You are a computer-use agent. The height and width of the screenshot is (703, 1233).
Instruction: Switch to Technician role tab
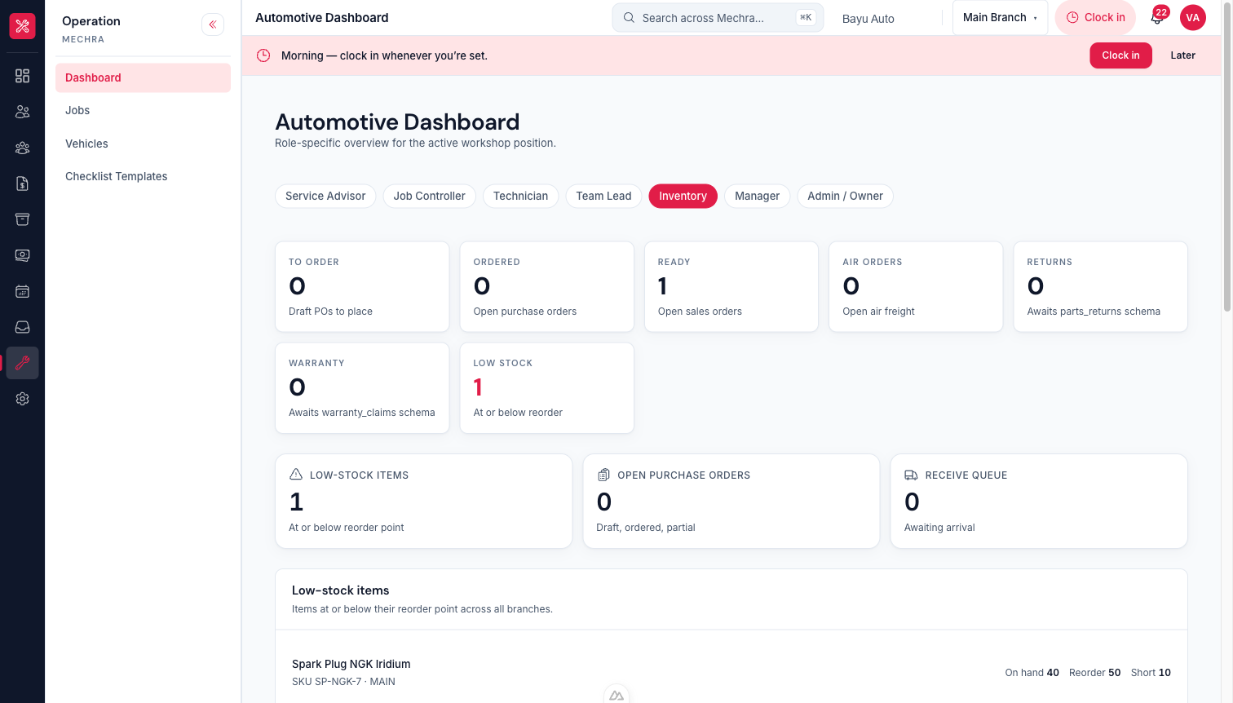coord(520,196)
